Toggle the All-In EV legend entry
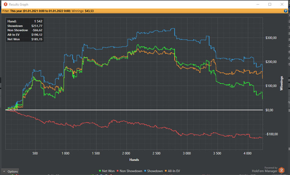This screenshot has width=290, height=175. pos(172,171)
